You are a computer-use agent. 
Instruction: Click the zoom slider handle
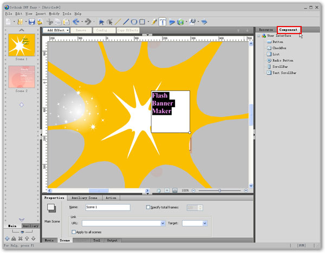coord(220,190)
